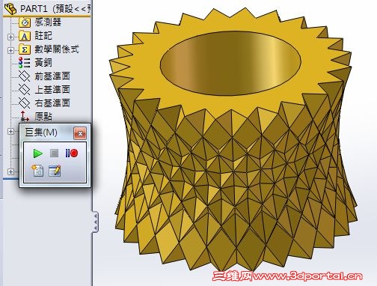Click the panel collapse arrows handle
The image size is (377, 286).
pyautogui.click(x=96, y=222)
